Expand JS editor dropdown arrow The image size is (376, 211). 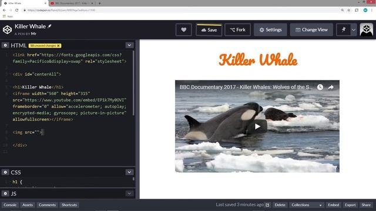pos(129,193)
